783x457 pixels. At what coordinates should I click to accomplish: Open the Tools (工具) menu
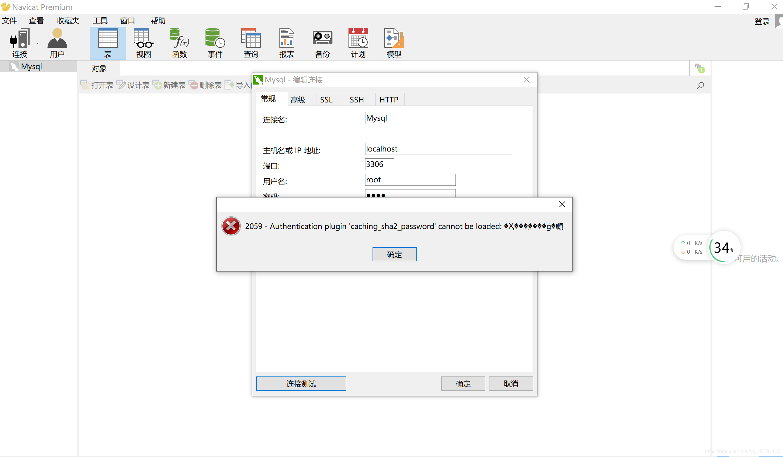click(x=100, y=20)
